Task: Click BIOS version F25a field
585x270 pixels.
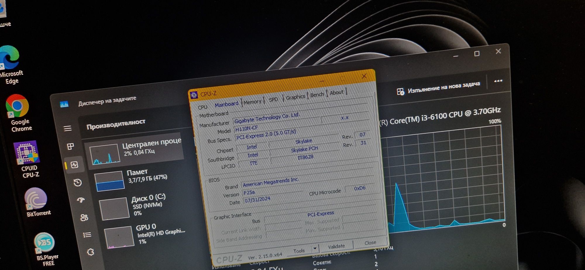Action: (x=272, y=190)
